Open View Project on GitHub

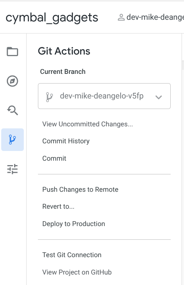(77, 272)
